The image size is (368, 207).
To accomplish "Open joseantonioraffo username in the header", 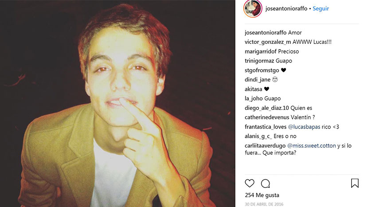I will [x=286, y=8].
